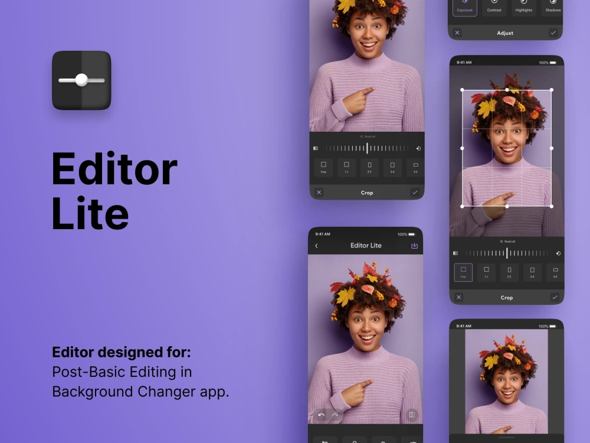Image resolution: width=590 pixels, height=443 pixels.
Task: Select 4:5 ratio in the Crop screen without crop grid
Action: [x=415, y=167]
